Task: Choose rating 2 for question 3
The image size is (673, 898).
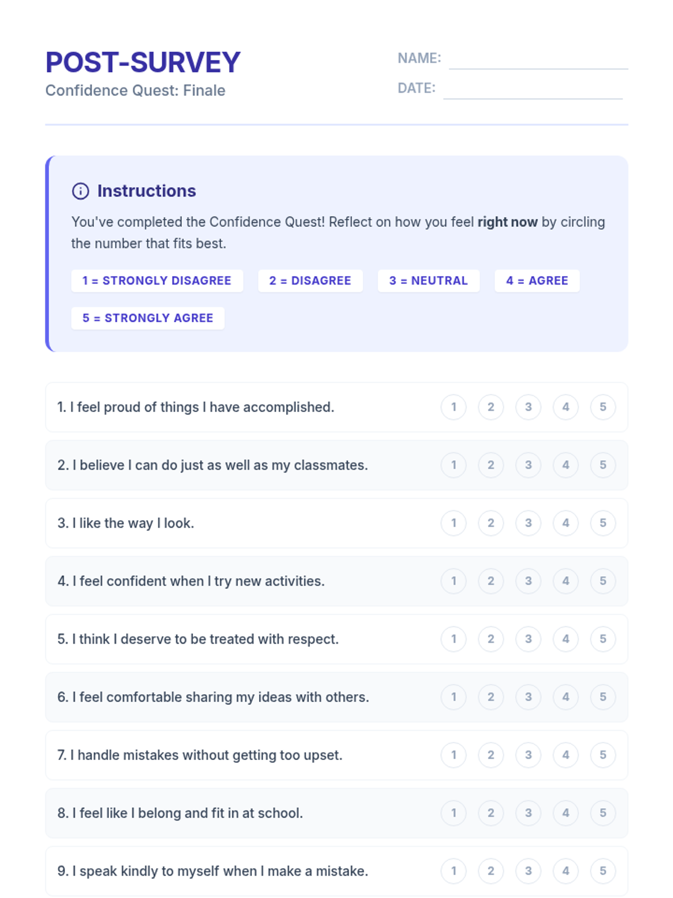Action: (491, 523)
